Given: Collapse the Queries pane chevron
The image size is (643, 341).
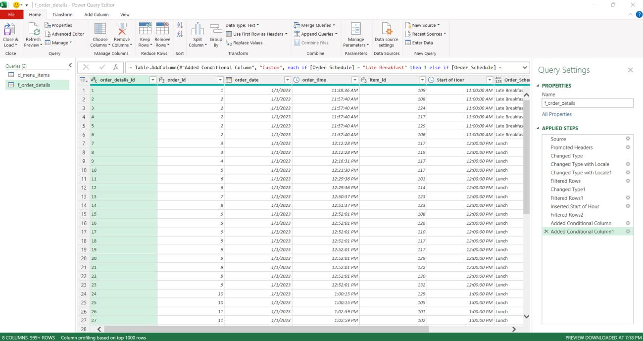Looking at the screenshot, I should point(70,65).
